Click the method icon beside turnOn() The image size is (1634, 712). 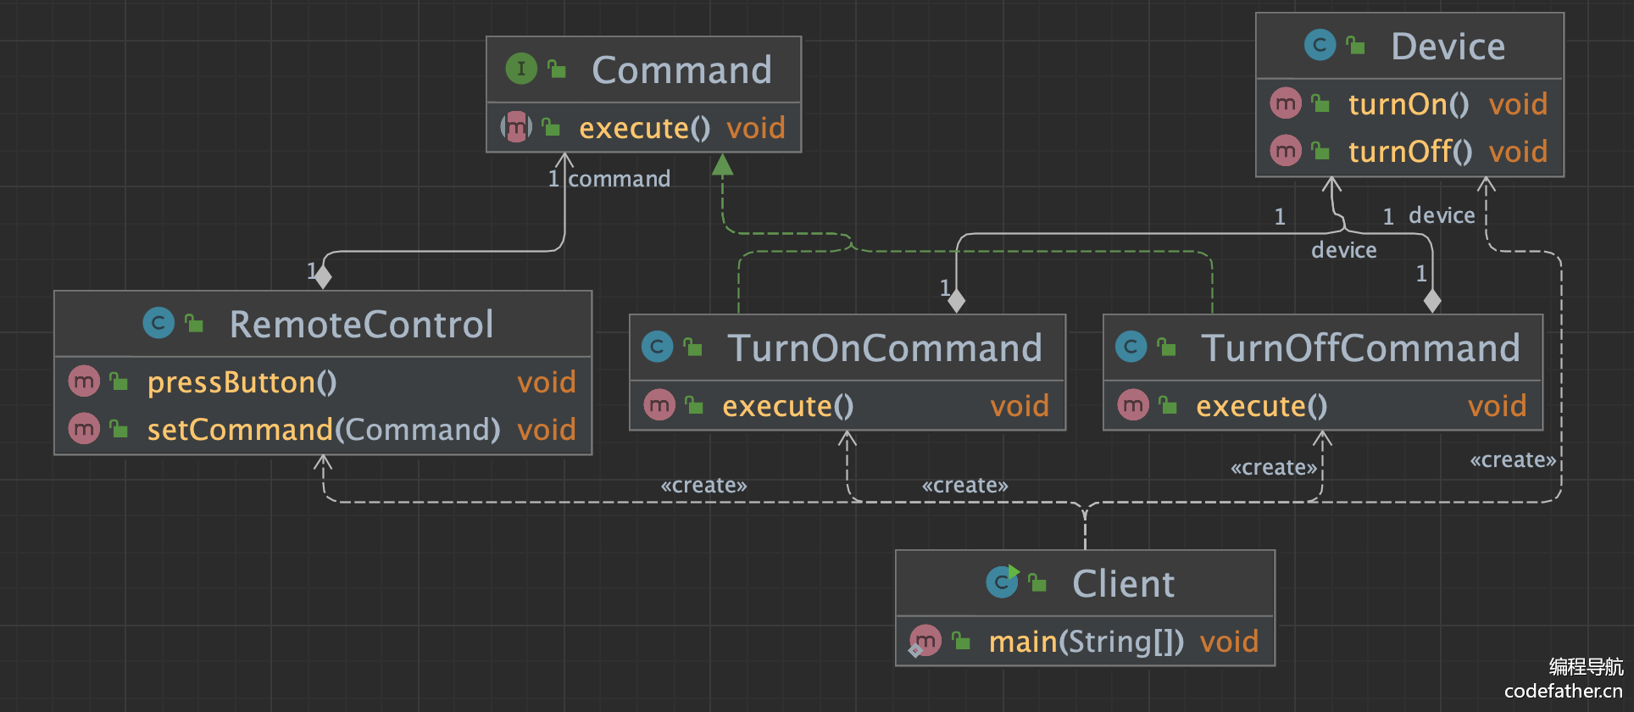coord(1286,103)
